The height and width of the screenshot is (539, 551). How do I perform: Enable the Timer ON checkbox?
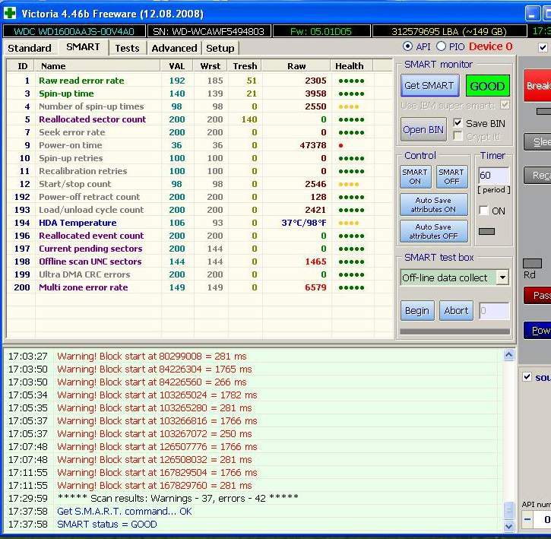(484, 211)
